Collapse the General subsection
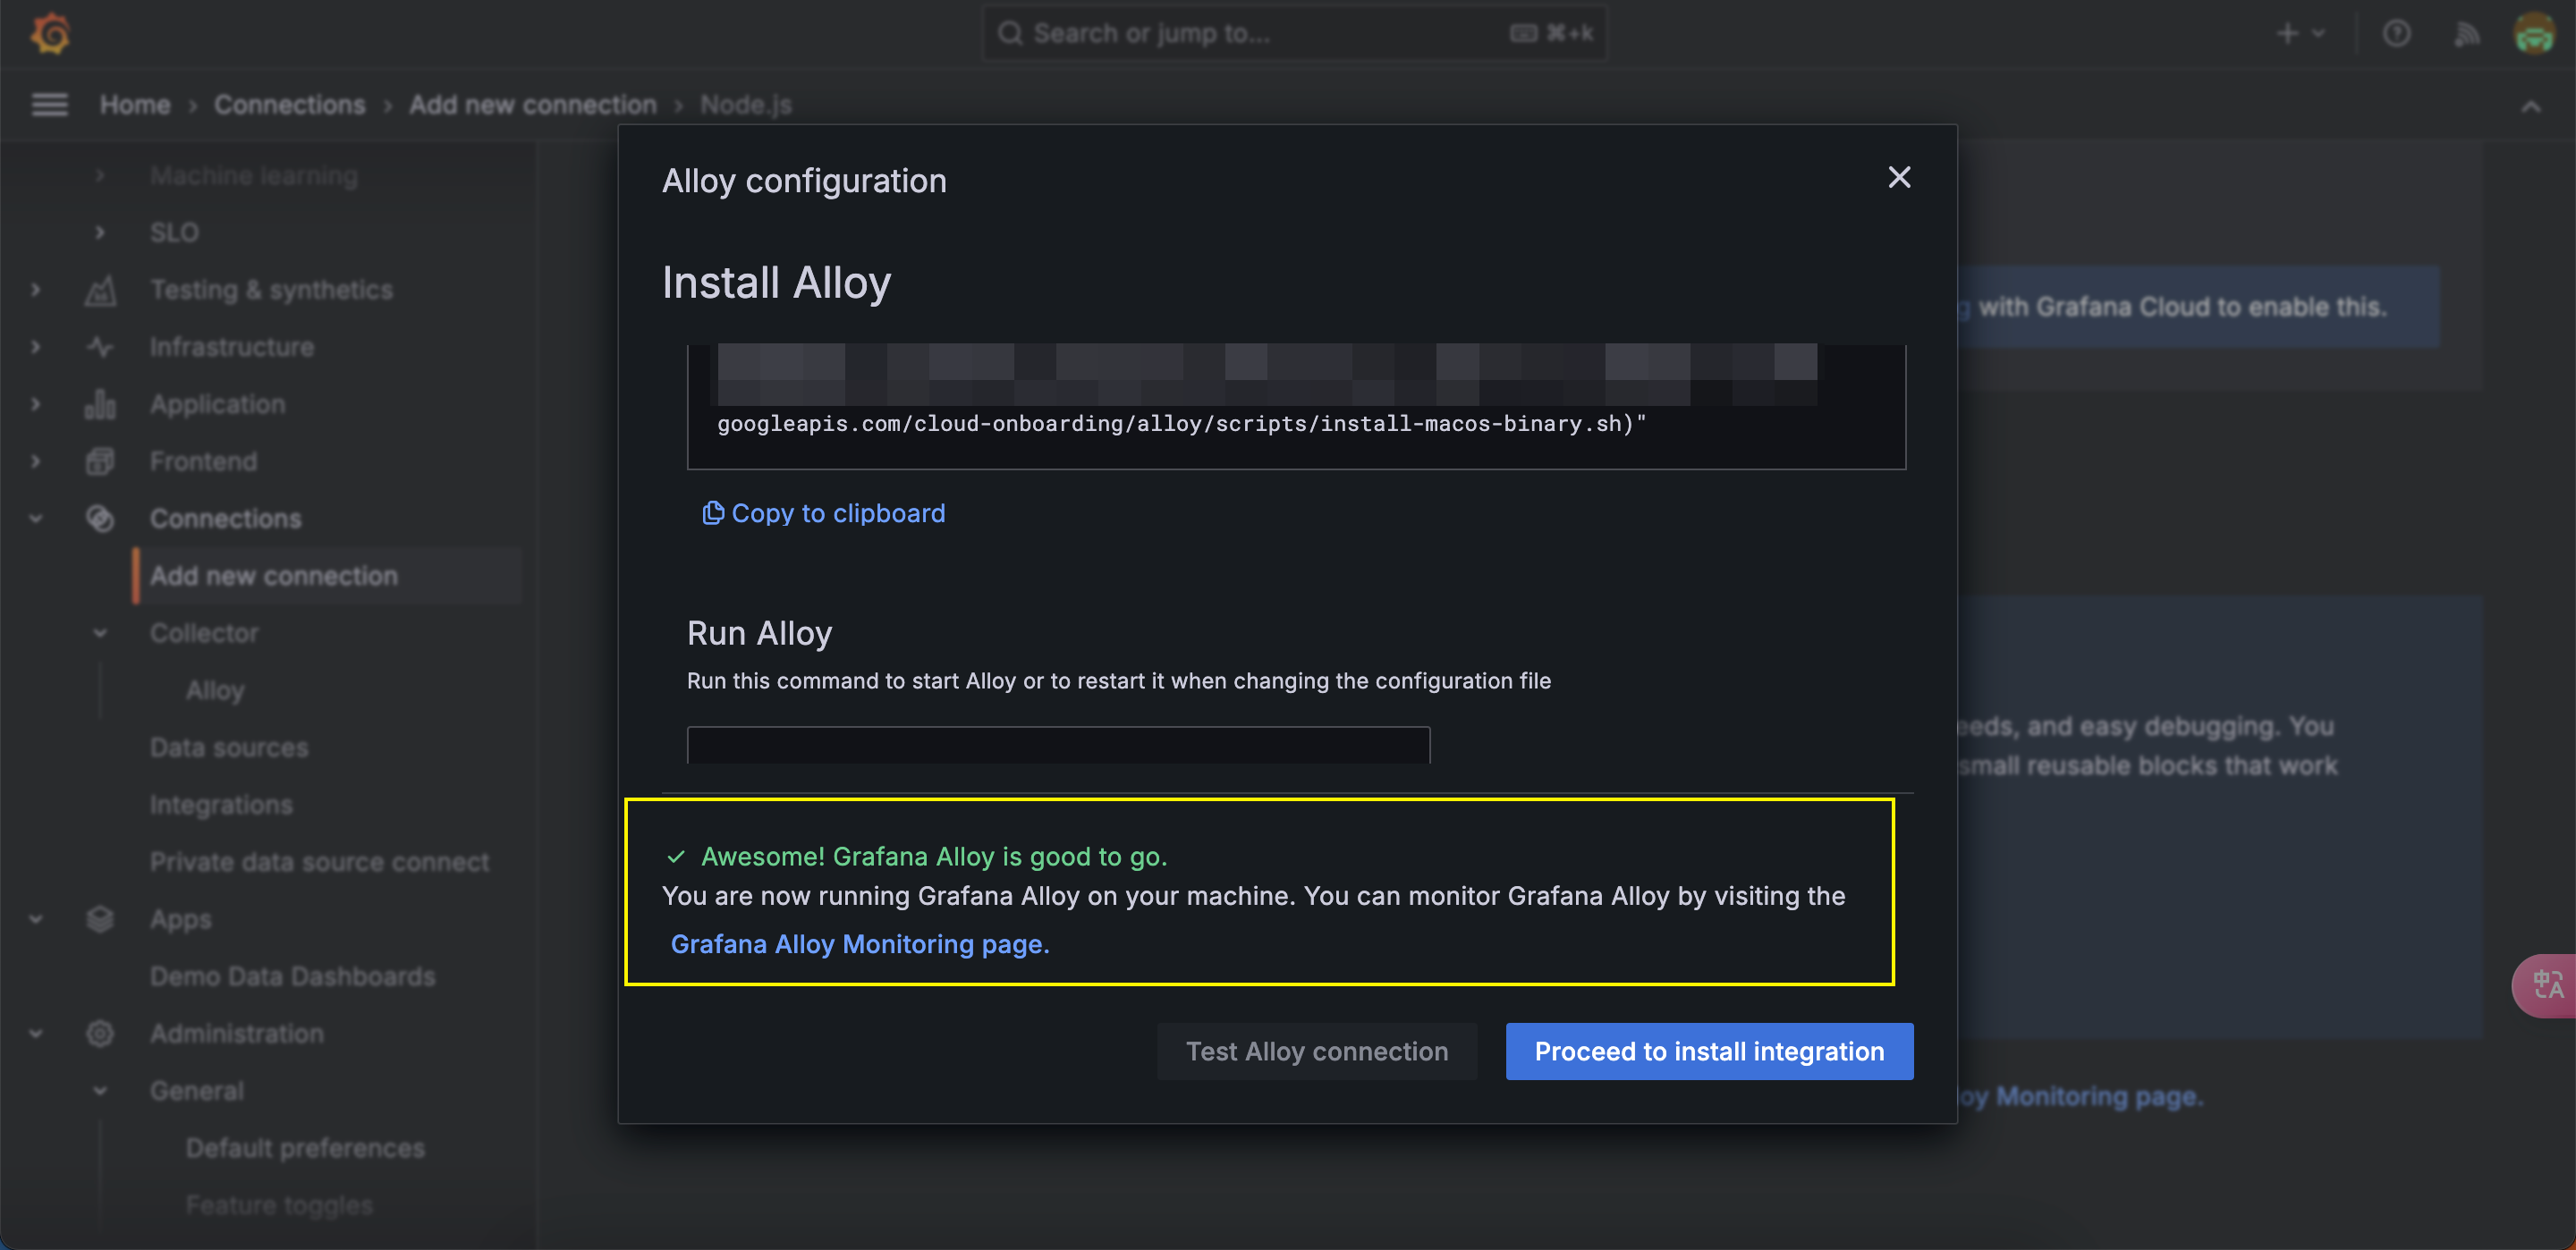2576x1250 pixels. (99, 1090)
